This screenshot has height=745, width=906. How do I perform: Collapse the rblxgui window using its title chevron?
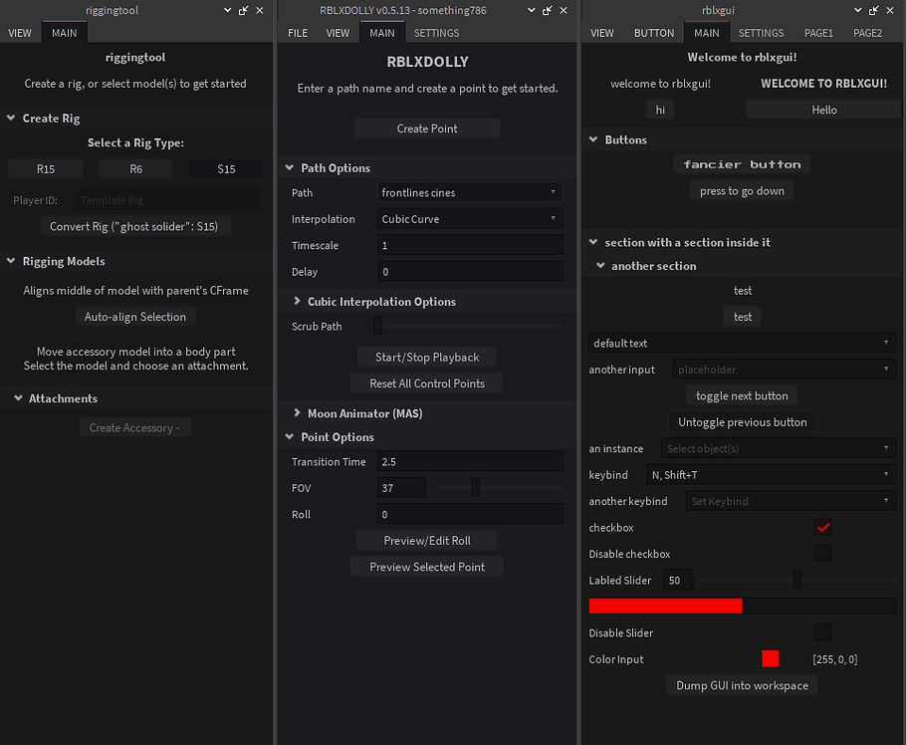click(859, 10)
